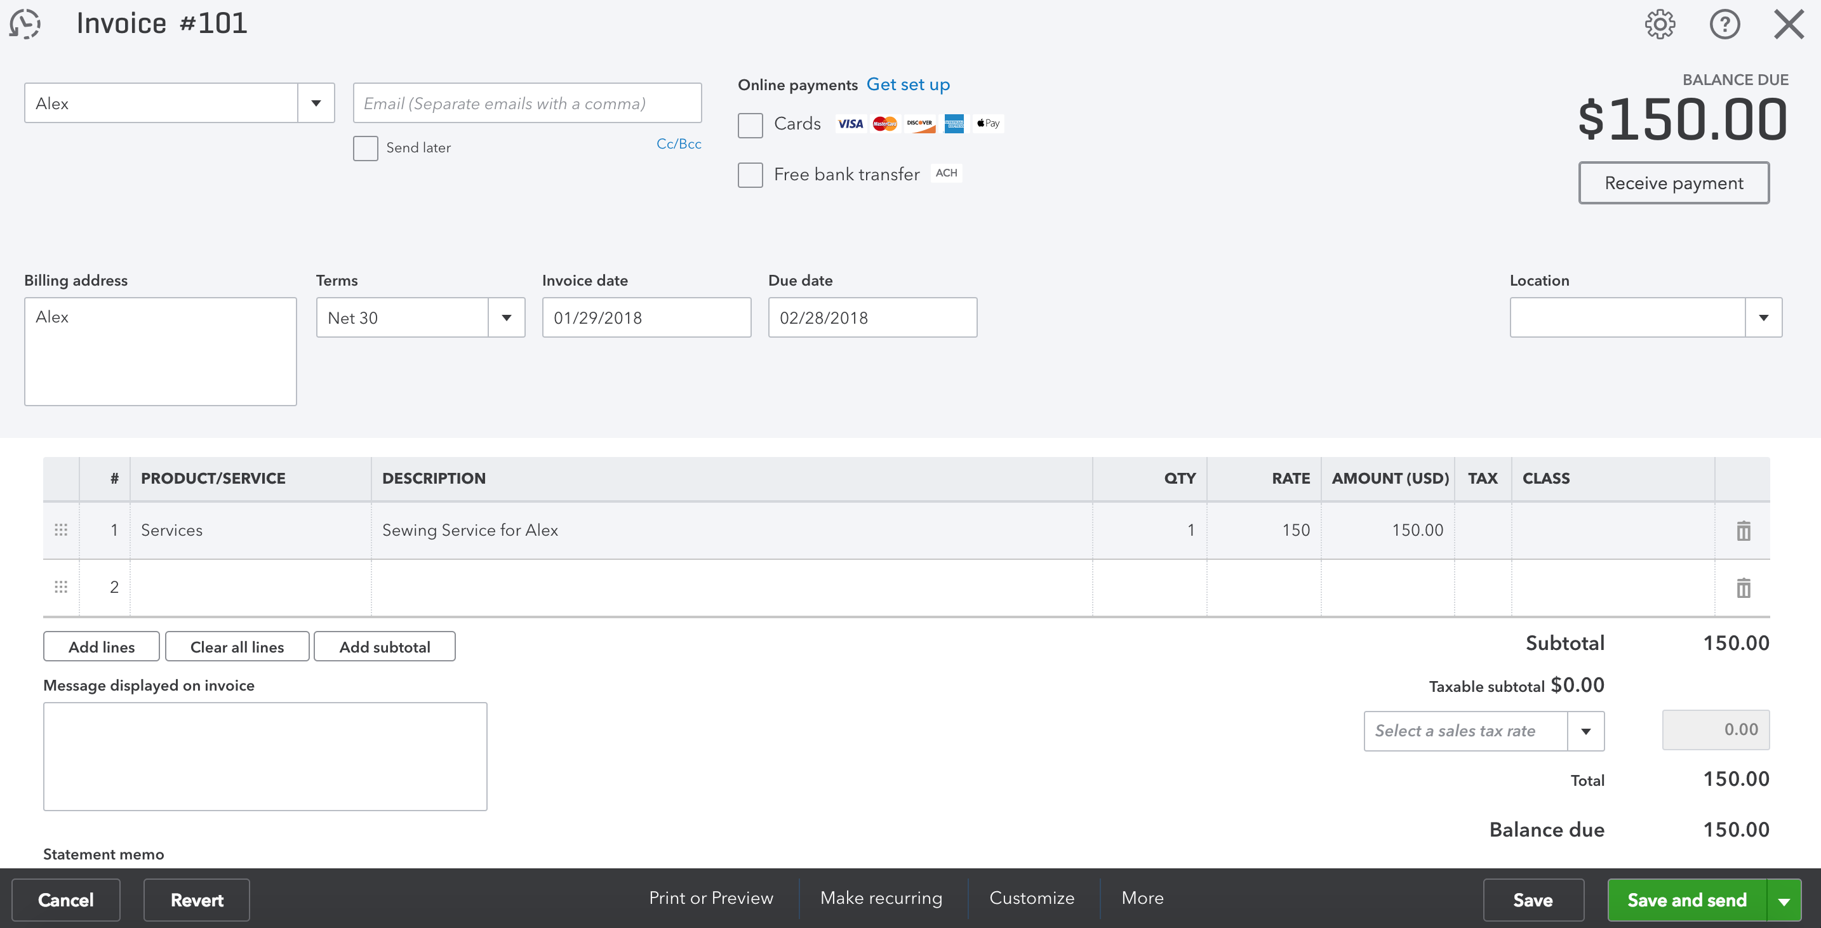Expand the customer Alex dropdown
Image resolution: width=1821 pixels, height=928 pixels.
coord(316,103)
